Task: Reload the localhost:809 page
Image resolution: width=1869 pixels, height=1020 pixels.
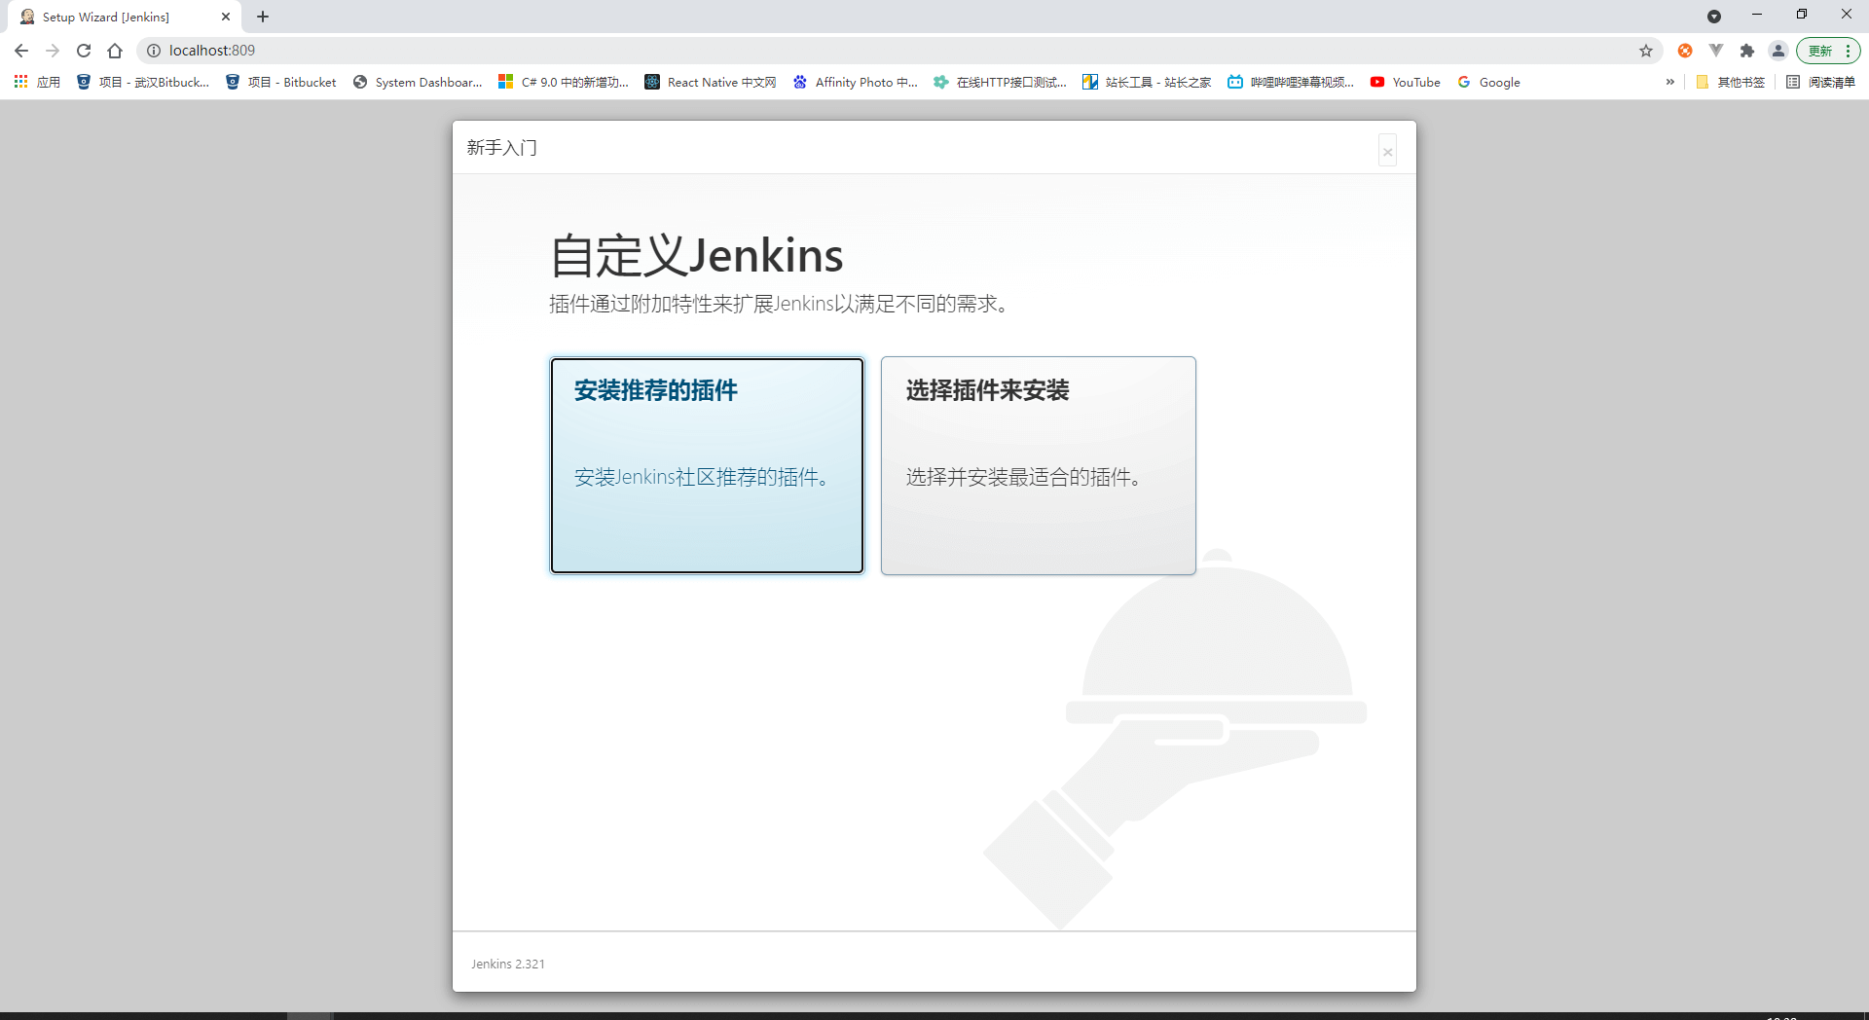Action: [84, 51]
